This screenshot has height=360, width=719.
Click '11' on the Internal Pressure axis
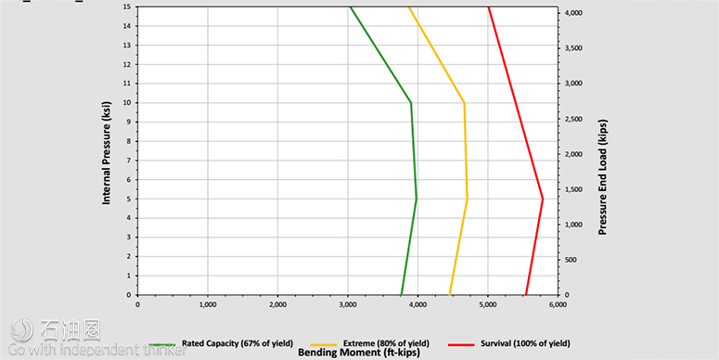click(127, 84)
